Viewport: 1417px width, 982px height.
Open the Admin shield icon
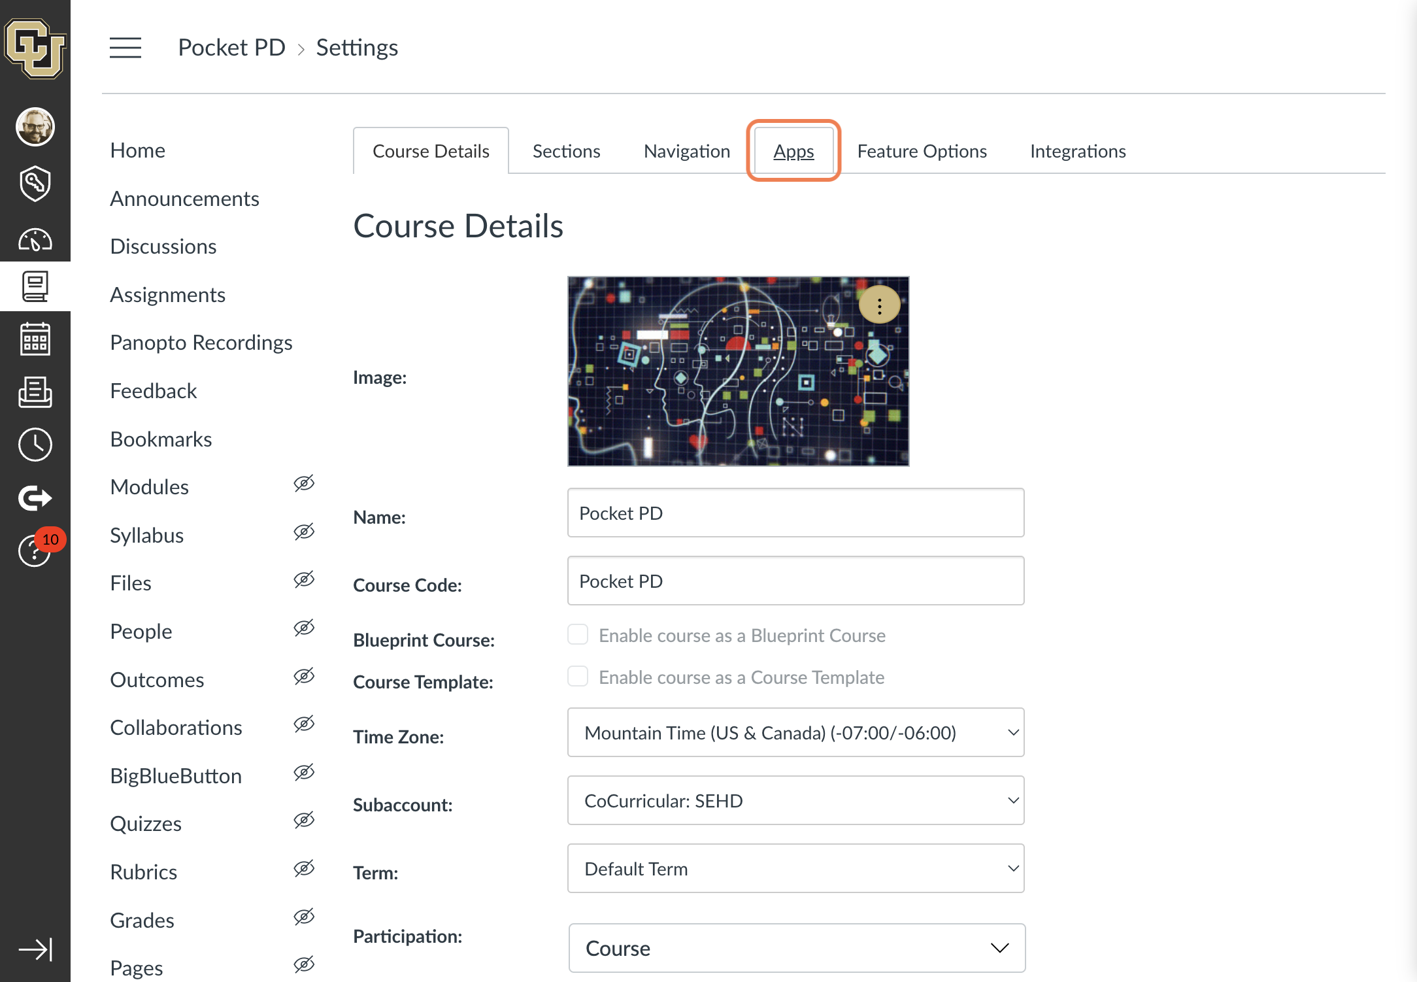(35, 184)
